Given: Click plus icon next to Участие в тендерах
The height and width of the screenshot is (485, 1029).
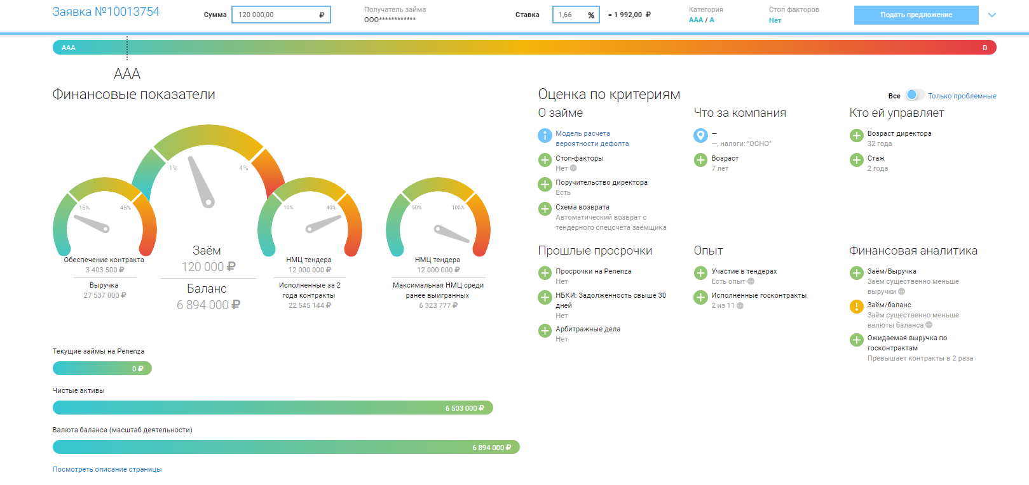Looking at the screenshot, I should 700,273.
